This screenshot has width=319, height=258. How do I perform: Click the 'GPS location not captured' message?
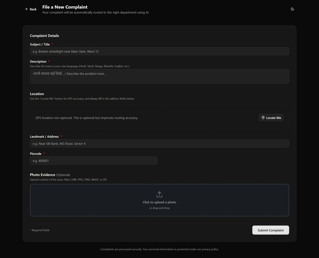[x=87, y=118]
